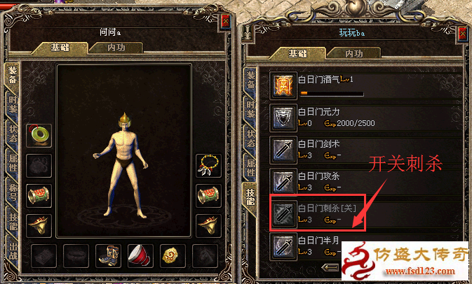Click the 白日门元力 shield skill icon
The image size is (472, 284).
tap(283, 118)
